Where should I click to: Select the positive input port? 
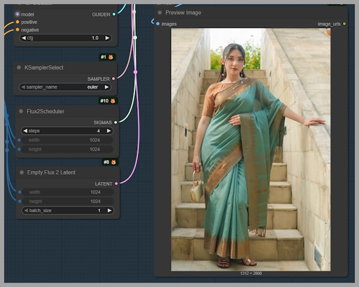pyautogui.click(x=17, y=22)
